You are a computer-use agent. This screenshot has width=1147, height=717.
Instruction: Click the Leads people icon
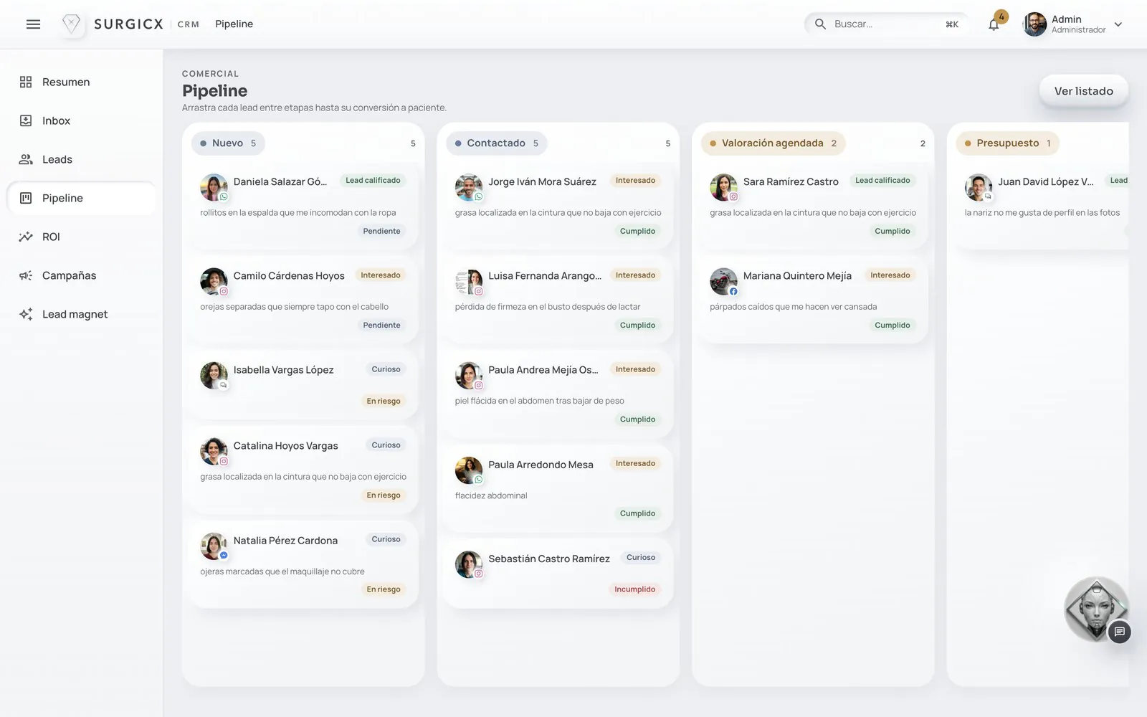pos(26,160)
